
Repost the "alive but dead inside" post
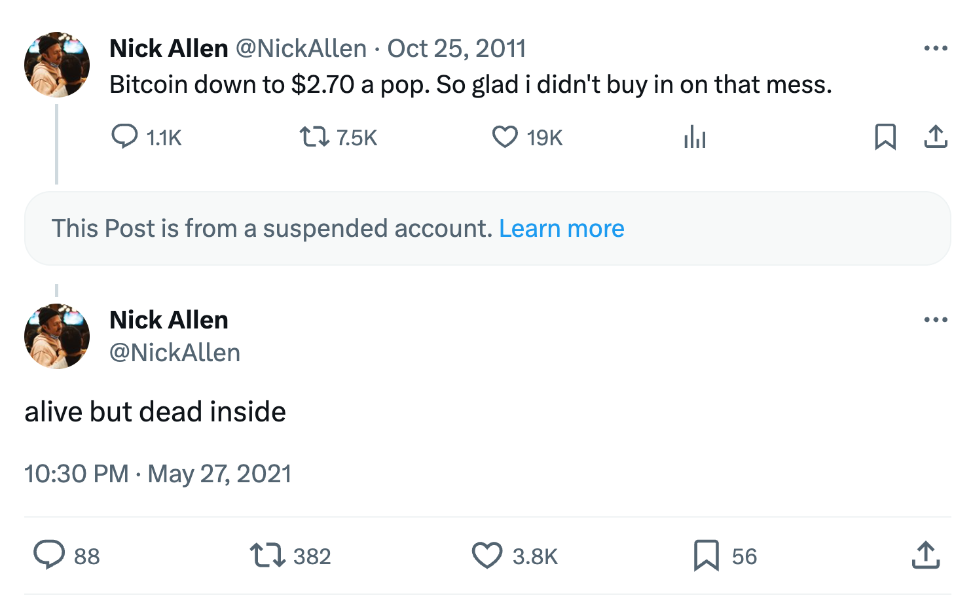tap(268, 556)
